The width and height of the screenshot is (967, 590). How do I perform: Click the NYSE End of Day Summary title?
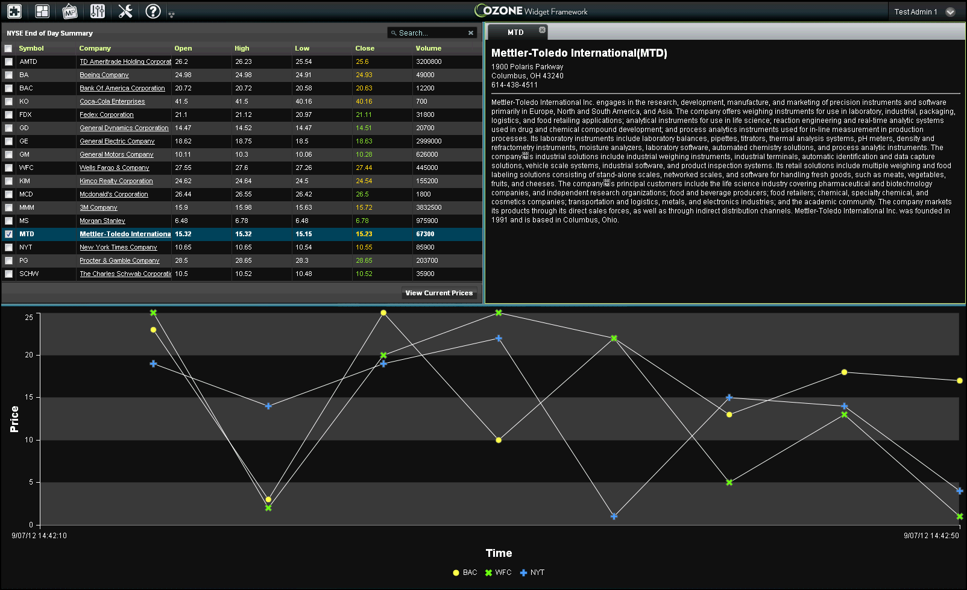click(49, 33)
